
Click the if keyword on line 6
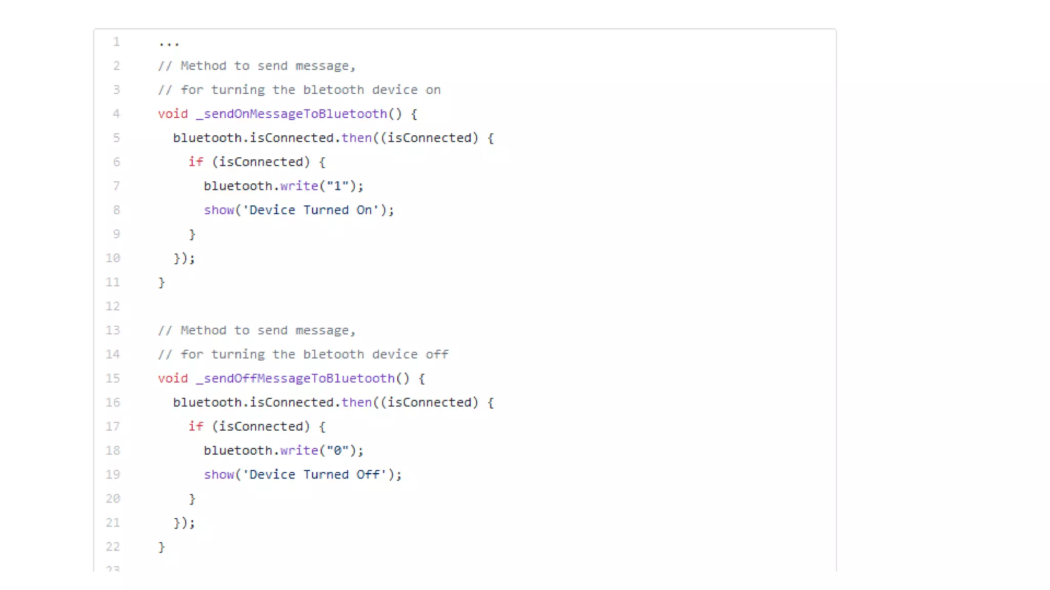point(195,162)
